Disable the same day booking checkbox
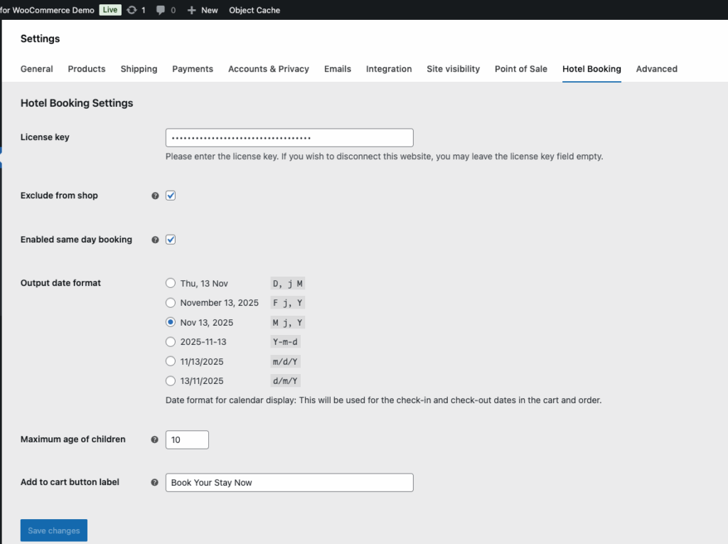This screenshot has height=544, width=728. [x=171, y=240]
